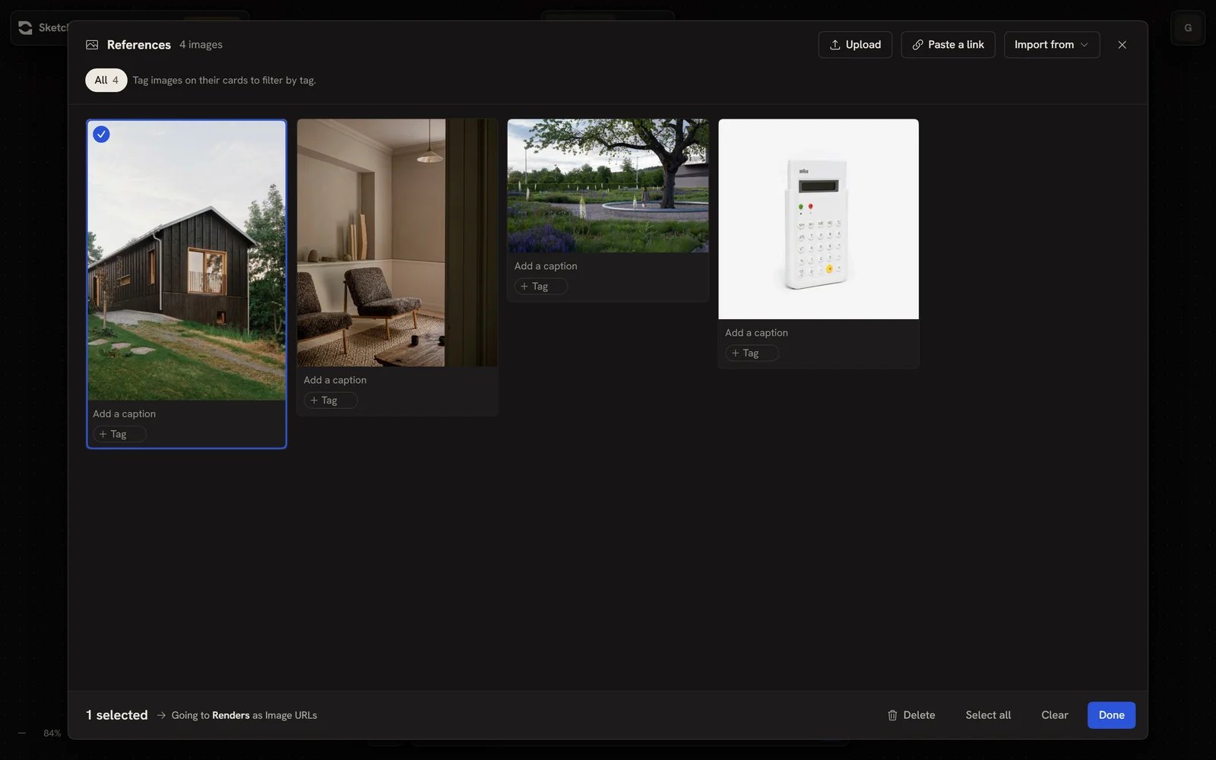
Task: Delete the selected reference image
Action: coord(910,715)
